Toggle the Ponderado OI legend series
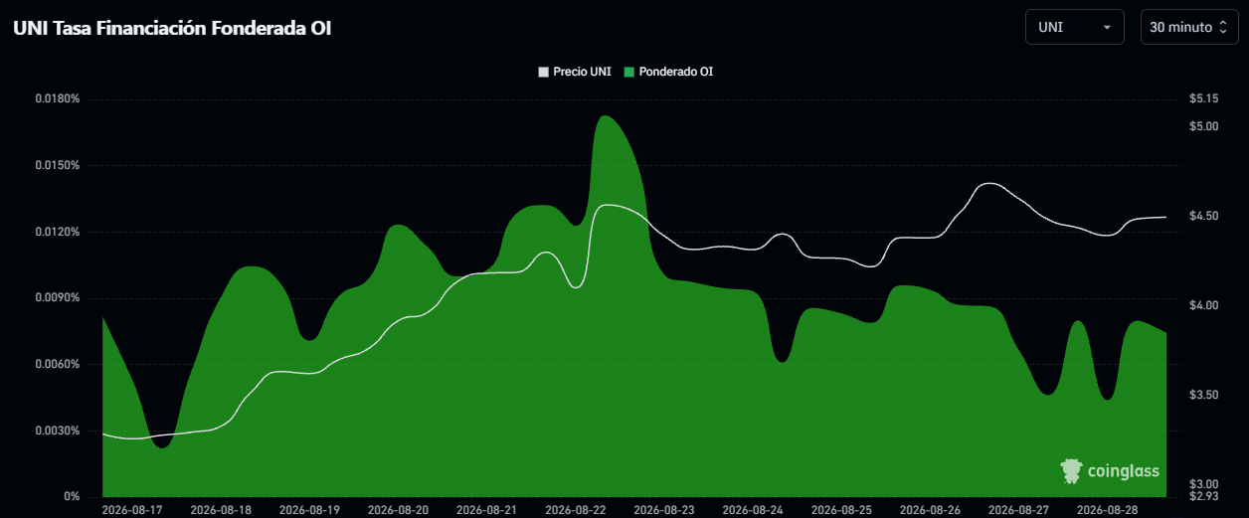Screen dimensions: 1249x518 click(668, 72)
